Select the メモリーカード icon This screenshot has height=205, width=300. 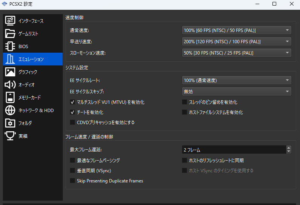click(10, 97)
